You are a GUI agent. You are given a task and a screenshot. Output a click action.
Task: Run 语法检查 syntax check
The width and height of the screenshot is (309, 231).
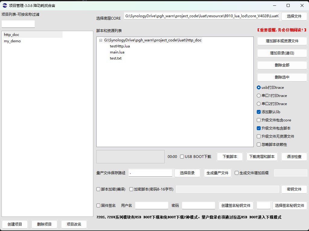(294, 157)
